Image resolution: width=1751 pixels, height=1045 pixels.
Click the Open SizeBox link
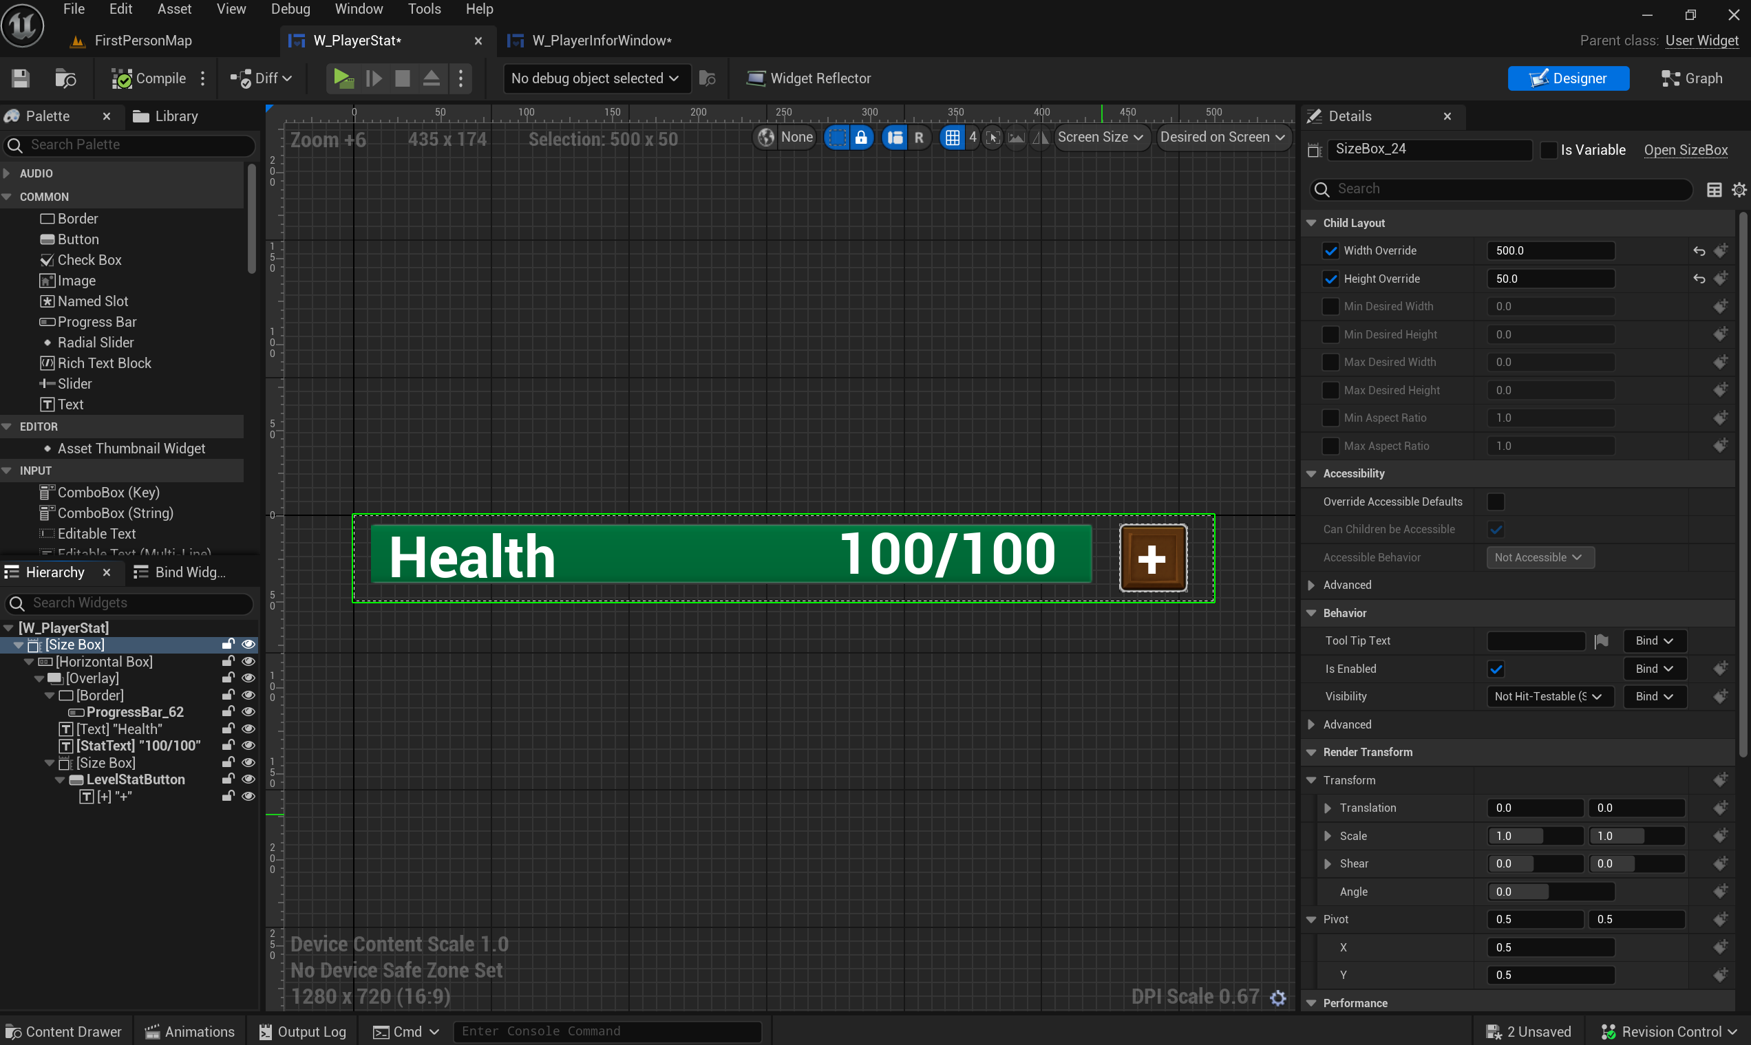pos(1685,150)
